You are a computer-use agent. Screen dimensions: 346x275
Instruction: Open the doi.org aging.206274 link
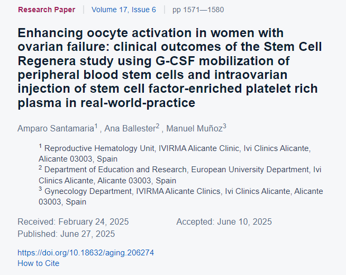(x=86, y=253)
